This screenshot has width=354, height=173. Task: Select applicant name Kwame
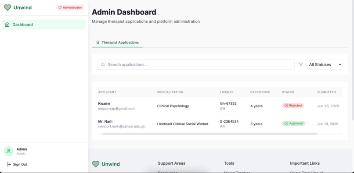click(104, 104)
